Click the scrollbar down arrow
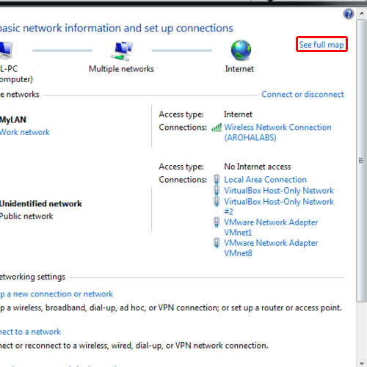367x367 pixels. 361,363
